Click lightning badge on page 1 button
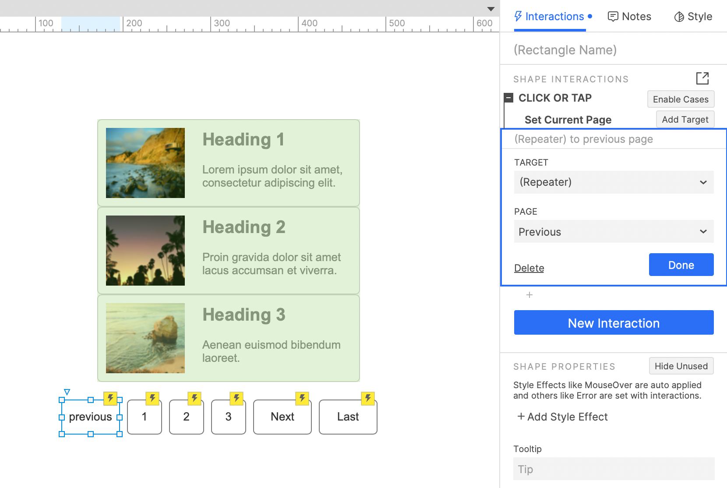The width and height of the screenshot is (727, 488). pyautogui.click(x=152, y=398)
